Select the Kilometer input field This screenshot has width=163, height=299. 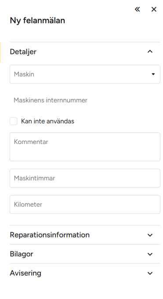(85, 205)
